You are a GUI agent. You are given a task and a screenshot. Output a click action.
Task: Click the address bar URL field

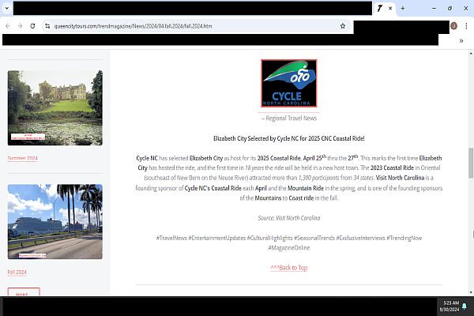pos(190,25)
